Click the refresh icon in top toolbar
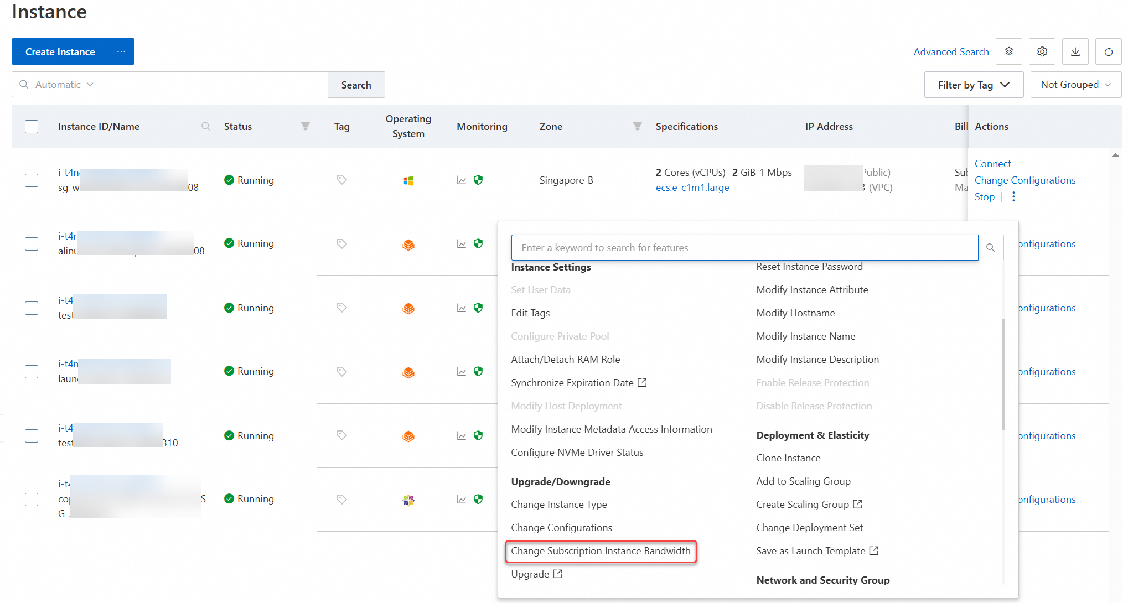 (1108, 52)
